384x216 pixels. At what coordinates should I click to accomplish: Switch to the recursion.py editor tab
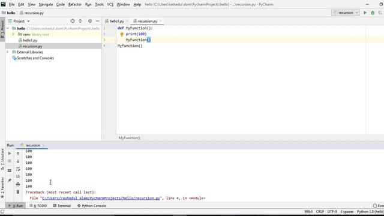point(147,21)
